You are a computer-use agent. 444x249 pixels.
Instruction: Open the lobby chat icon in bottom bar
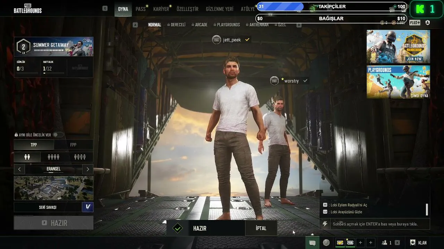[x=312, y=243]
